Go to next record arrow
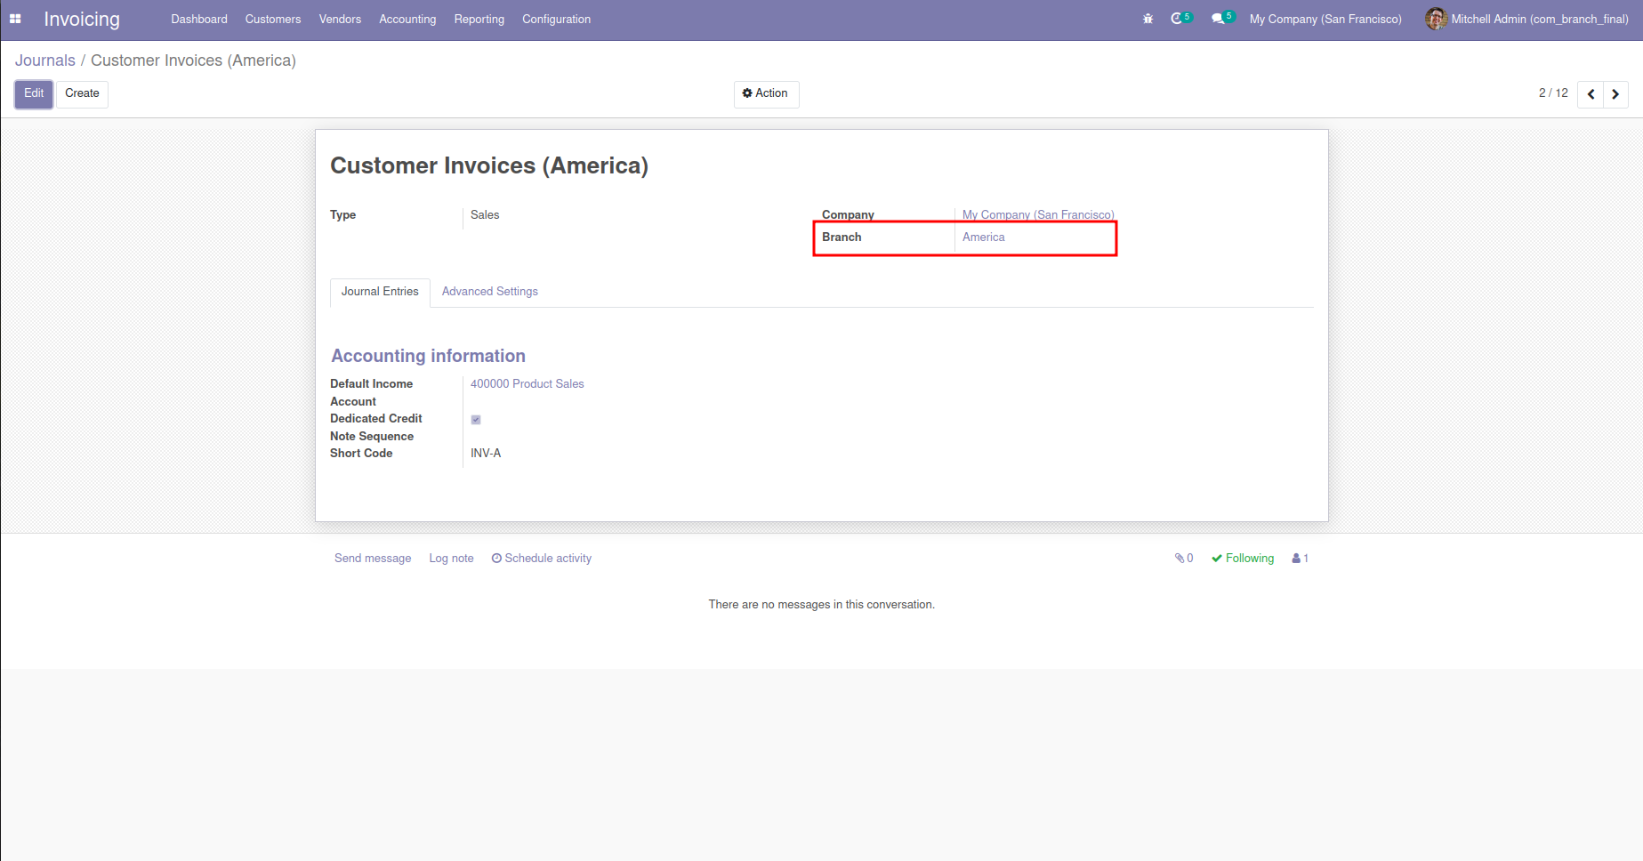Image resolution: width=1643 pixels, height=861 pixels. 1615,94
